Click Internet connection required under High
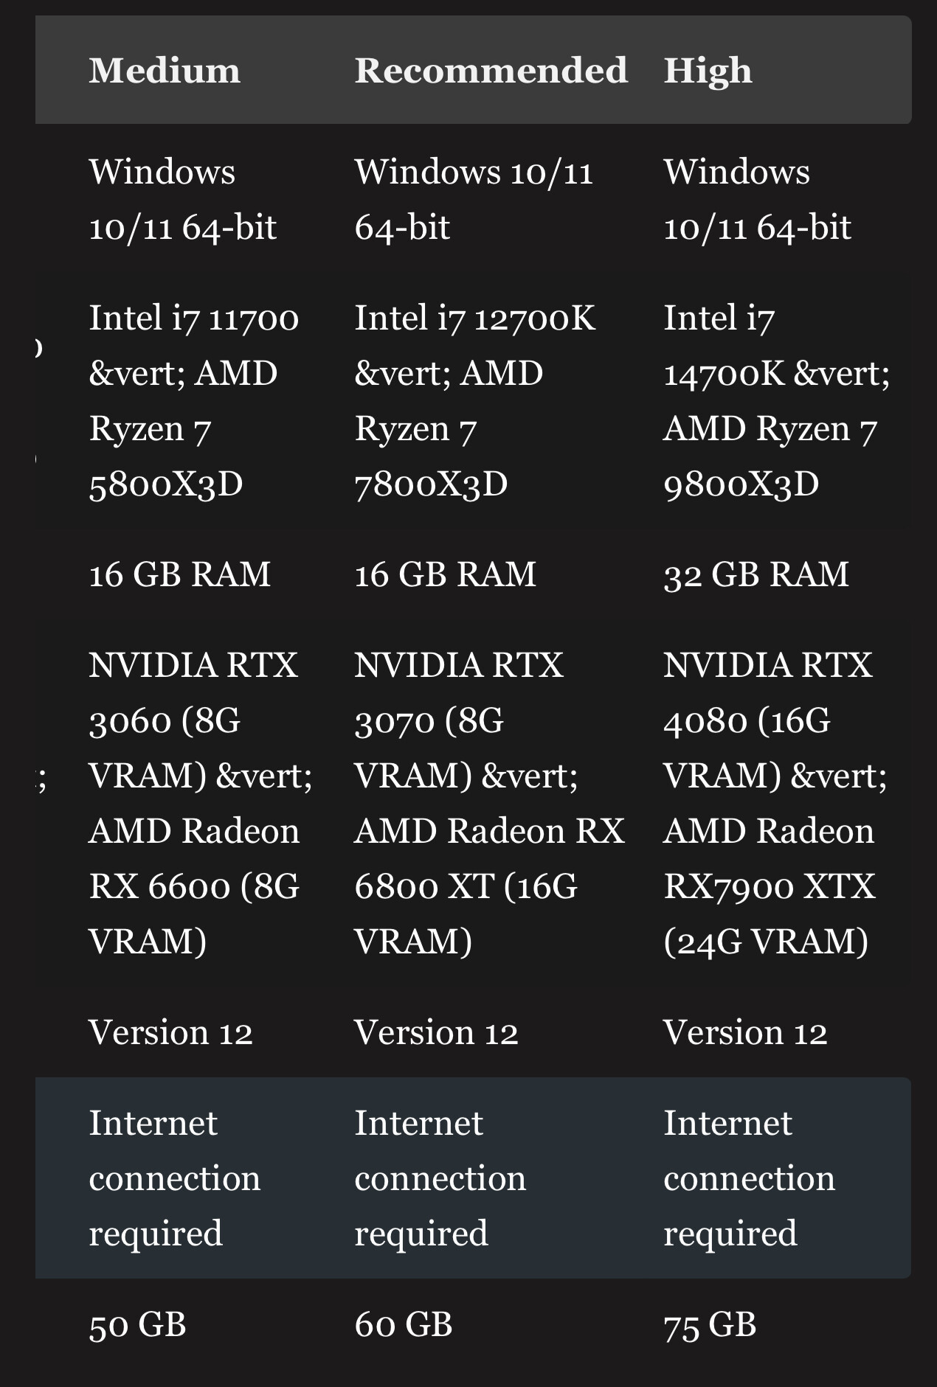The width and height of the screenshot is (937, 1387). click(749, 1178)
